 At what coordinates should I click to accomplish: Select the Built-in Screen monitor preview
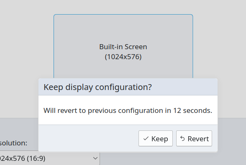coord(123,46)
